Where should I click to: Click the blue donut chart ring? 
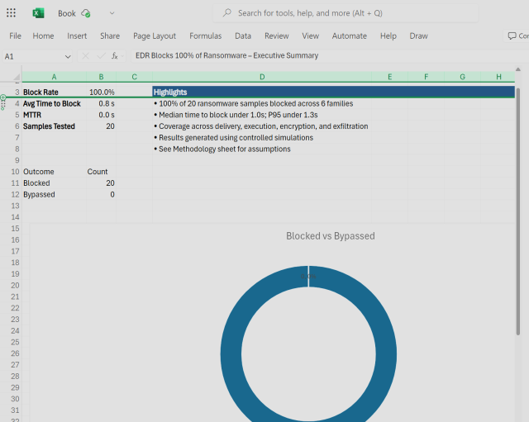tap(231, 355)
